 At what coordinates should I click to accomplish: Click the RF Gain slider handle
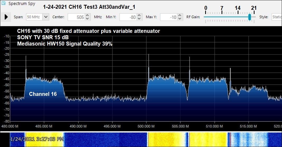point(250,17)
